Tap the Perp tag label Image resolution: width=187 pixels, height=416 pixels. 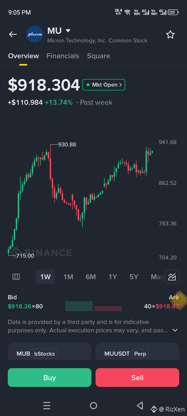point(140,354)
